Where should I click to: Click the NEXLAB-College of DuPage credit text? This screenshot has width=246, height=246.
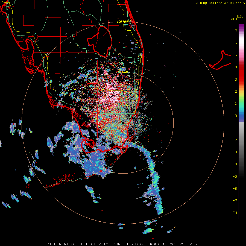(218, 3)
